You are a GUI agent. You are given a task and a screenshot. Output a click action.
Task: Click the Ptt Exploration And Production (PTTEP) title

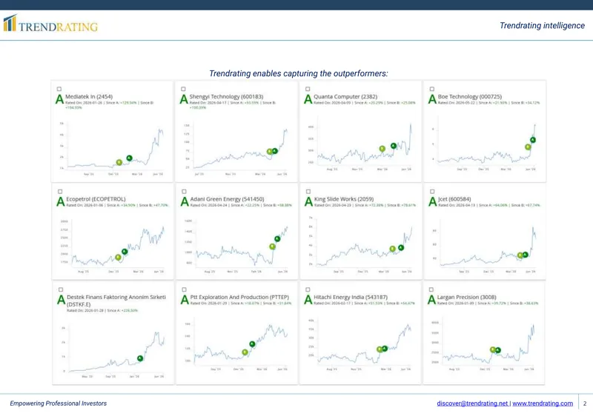point(239,298)
